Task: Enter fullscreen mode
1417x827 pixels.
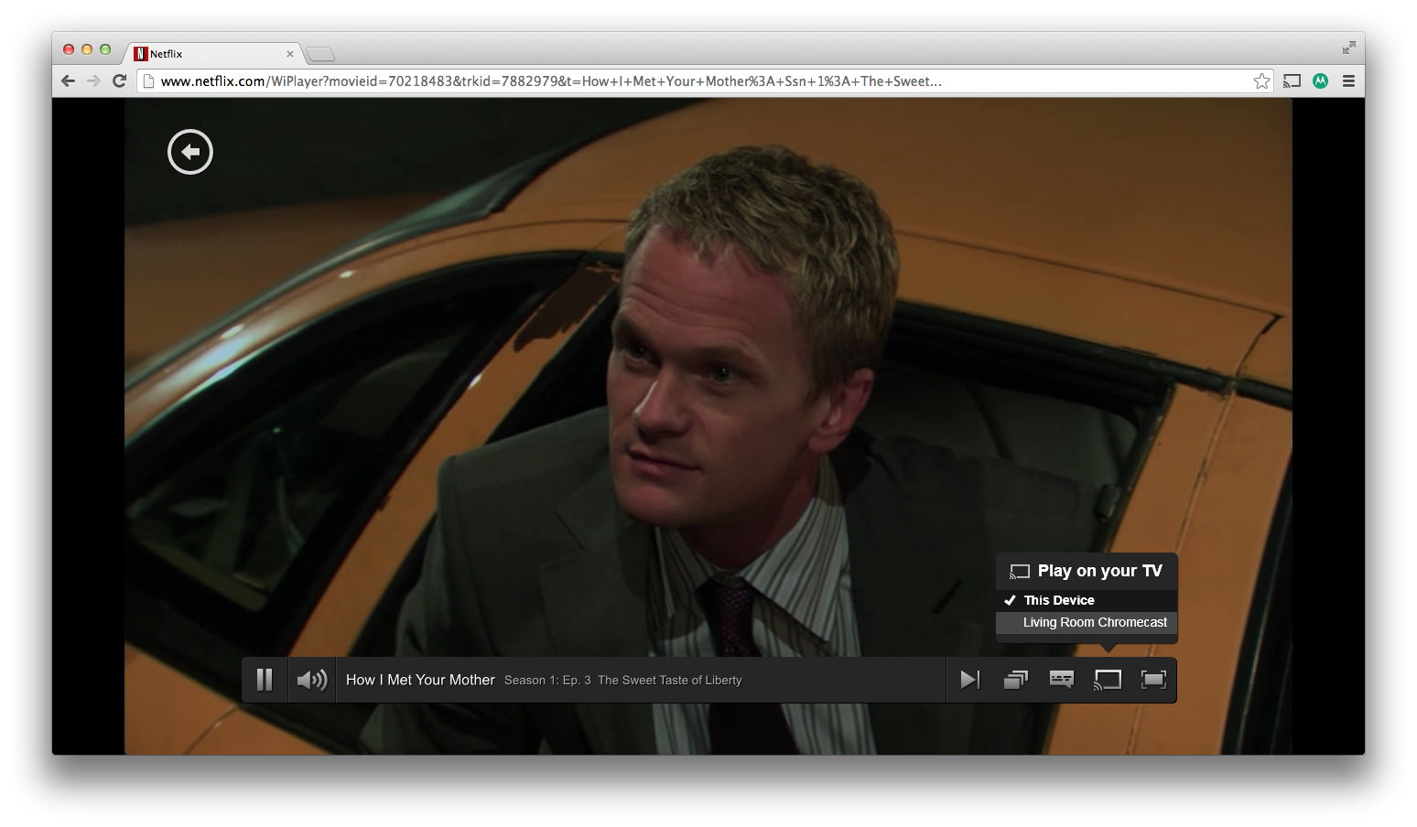Action: coord(1153,680)
